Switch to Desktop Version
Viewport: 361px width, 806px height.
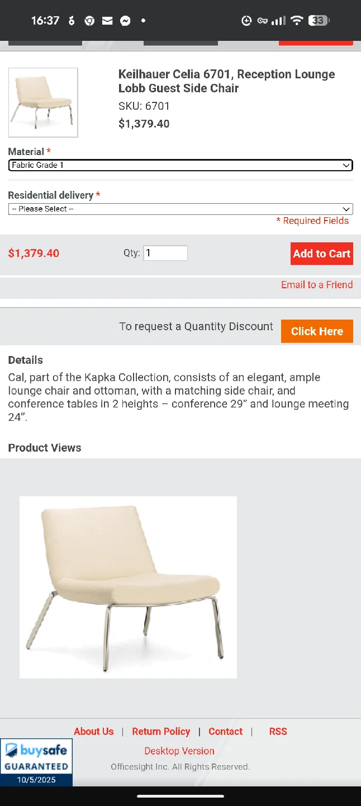[179, 751]
